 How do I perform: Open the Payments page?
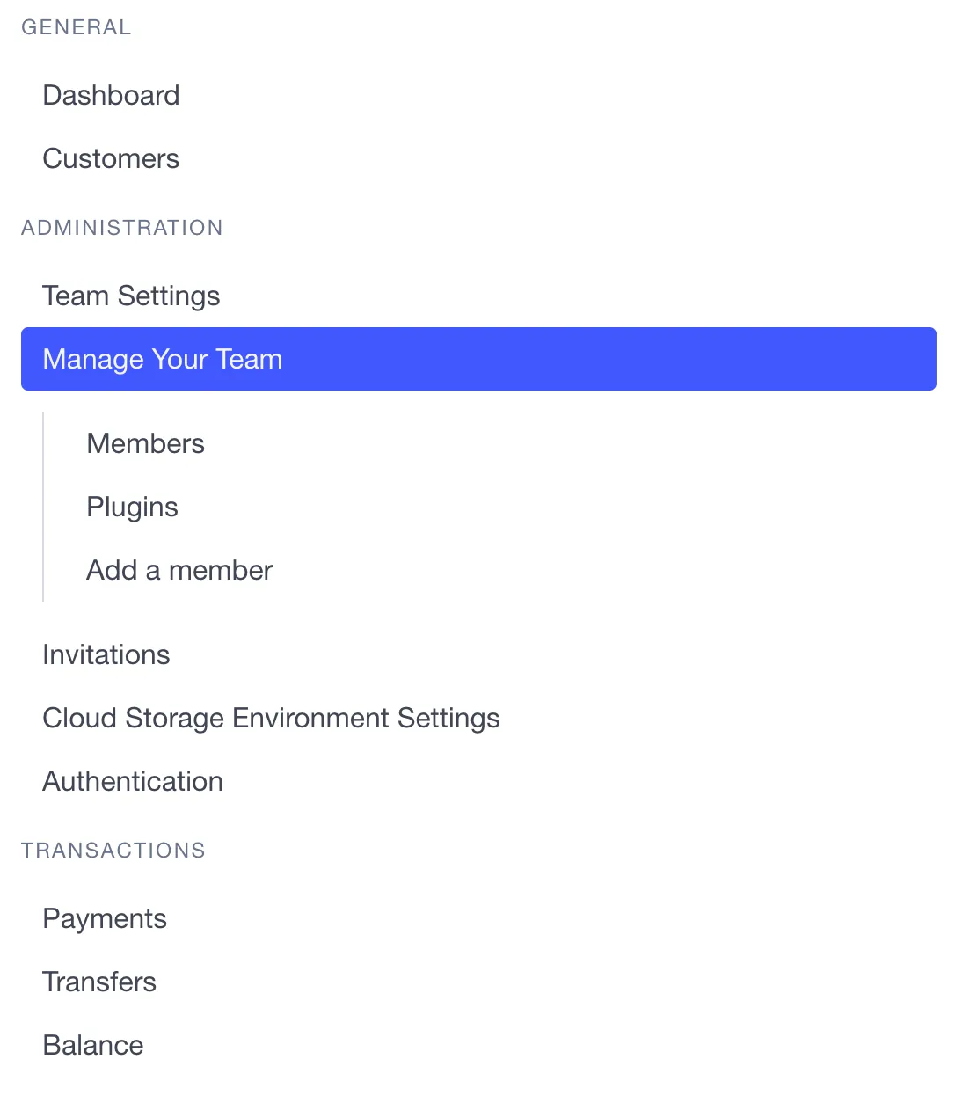(x=105, y=918)
